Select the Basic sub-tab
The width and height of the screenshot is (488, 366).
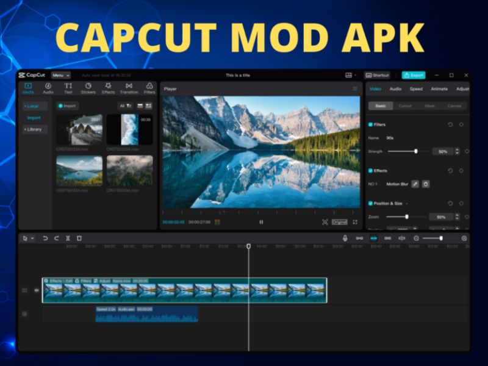click(381, 106)
